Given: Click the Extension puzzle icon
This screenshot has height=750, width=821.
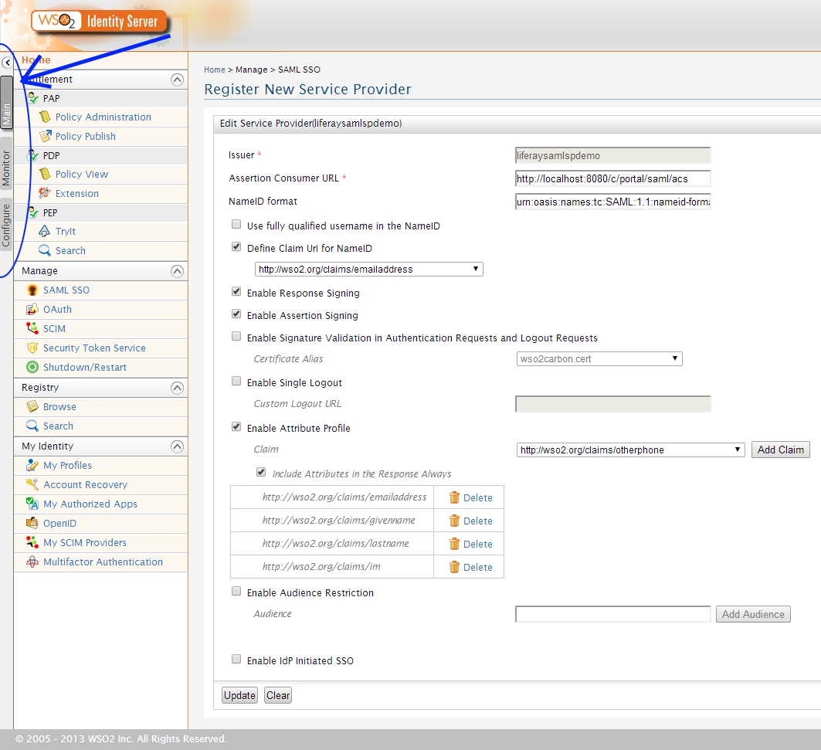Looking at the screenshot, I should click(x=45, y=193).
